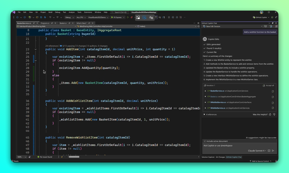Image resolution: width=289 pixels, height=173 pixels.
Task: Click the bookmark icon in toolbar
Action: [x=169, y=17]
